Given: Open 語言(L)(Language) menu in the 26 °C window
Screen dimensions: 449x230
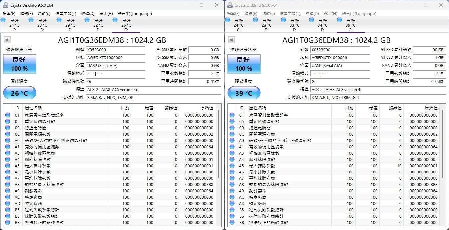Looking at the screenshot, I should (x=135, y=14).
